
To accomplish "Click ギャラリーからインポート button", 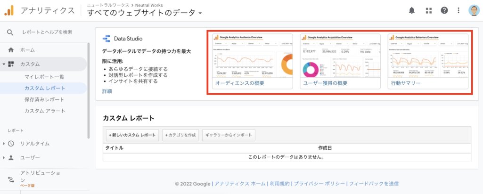I will coord(229,135).
